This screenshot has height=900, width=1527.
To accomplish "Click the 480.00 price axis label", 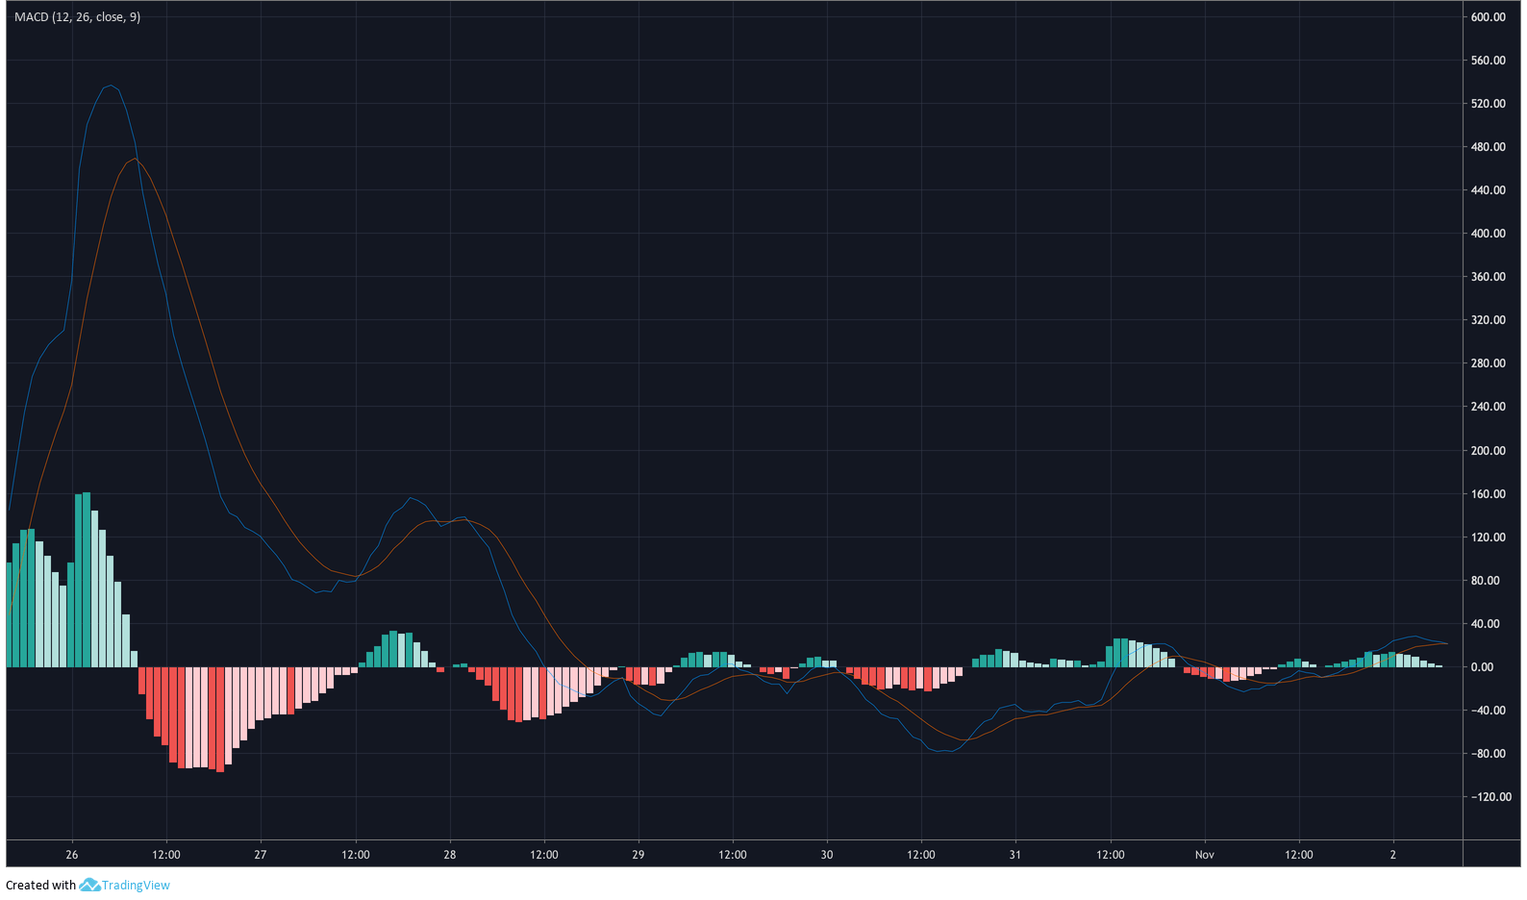I will [1488, 147].
